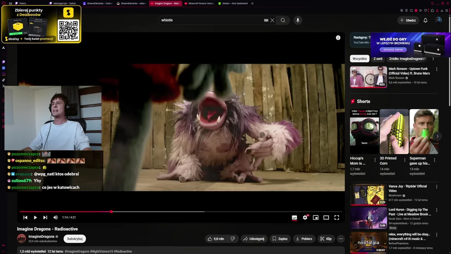Skip to the next video
451x254 pixels.
pos(45,218)
